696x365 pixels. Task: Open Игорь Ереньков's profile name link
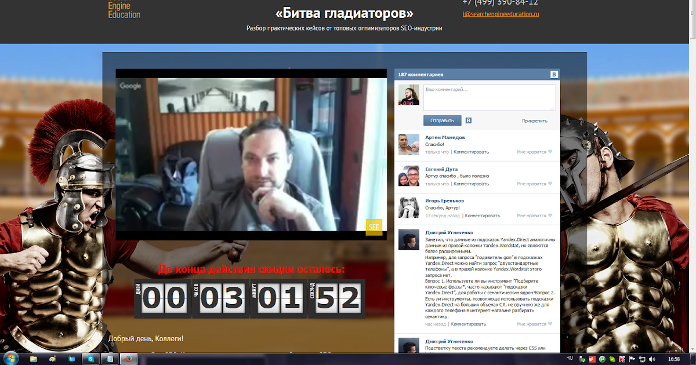[x=444, y=201]
